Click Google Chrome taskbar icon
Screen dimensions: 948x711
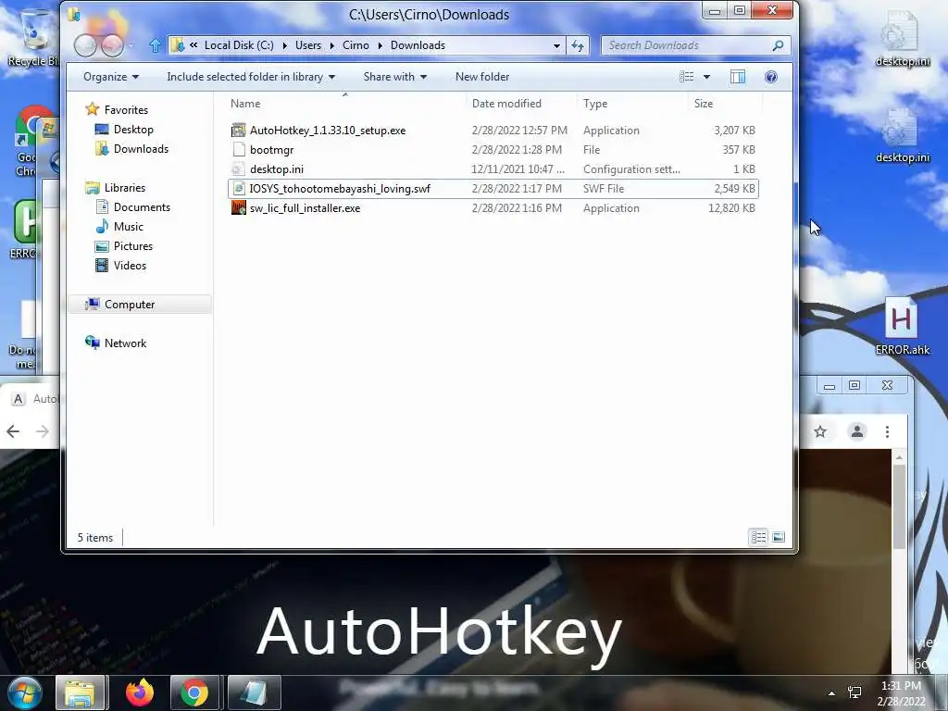(x=194, y=692)
